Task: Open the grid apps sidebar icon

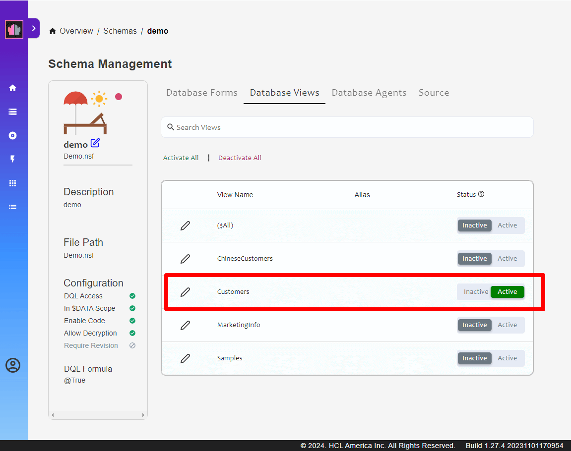Action: click(x=13, y=183)
